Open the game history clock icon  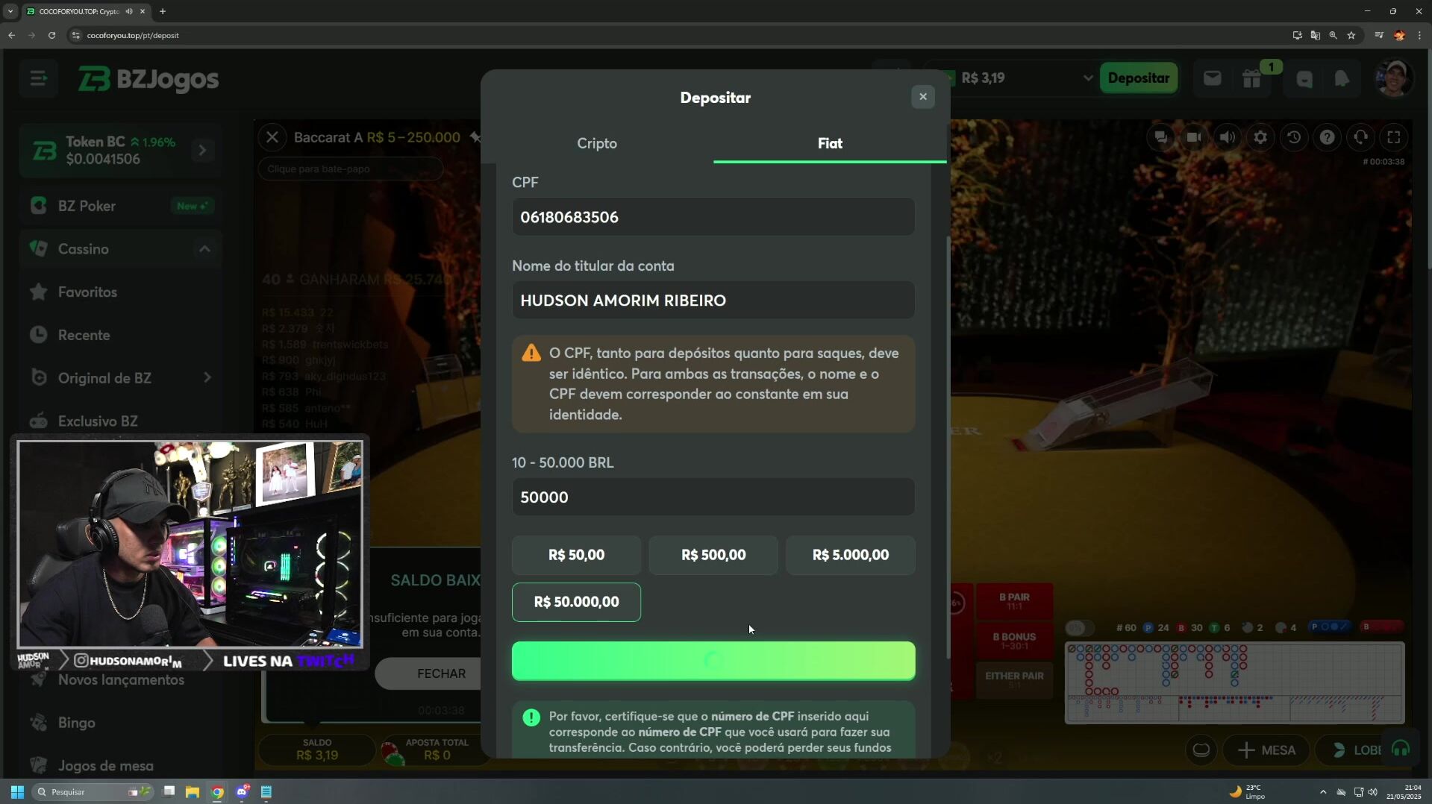(1294, 137)
